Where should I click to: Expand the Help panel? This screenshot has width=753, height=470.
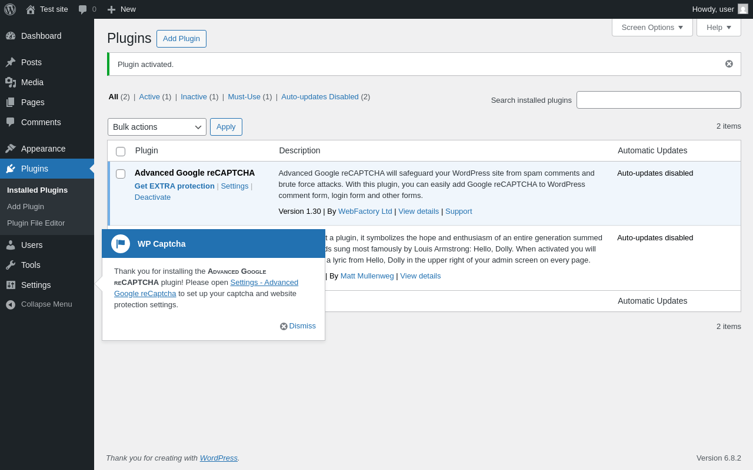point(718,27)
